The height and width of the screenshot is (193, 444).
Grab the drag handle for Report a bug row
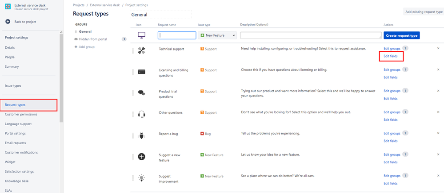tap(133, 135)
